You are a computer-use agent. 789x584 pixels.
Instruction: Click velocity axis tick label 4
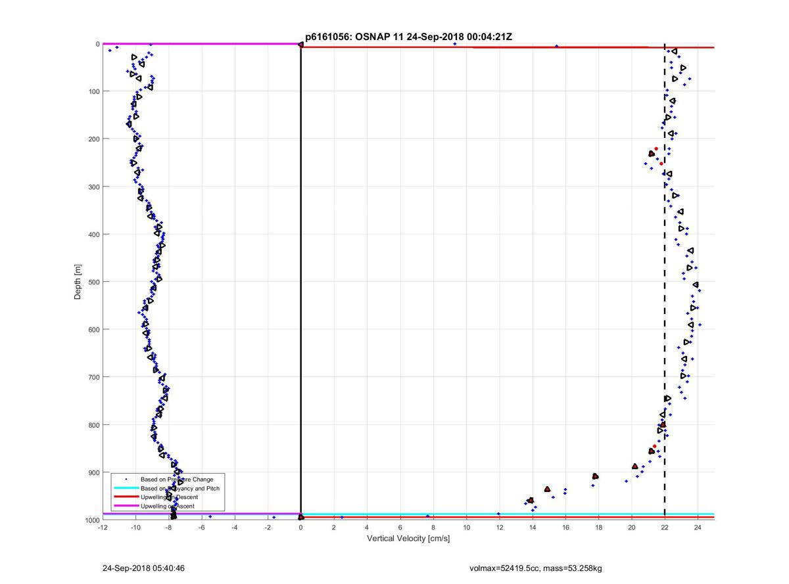pos(367,528)
